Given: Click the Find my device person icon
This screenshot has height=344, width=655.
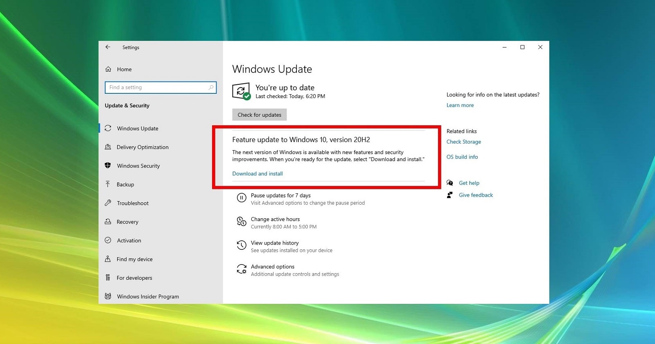Looking at the screenshot, I should pos(108,259).
